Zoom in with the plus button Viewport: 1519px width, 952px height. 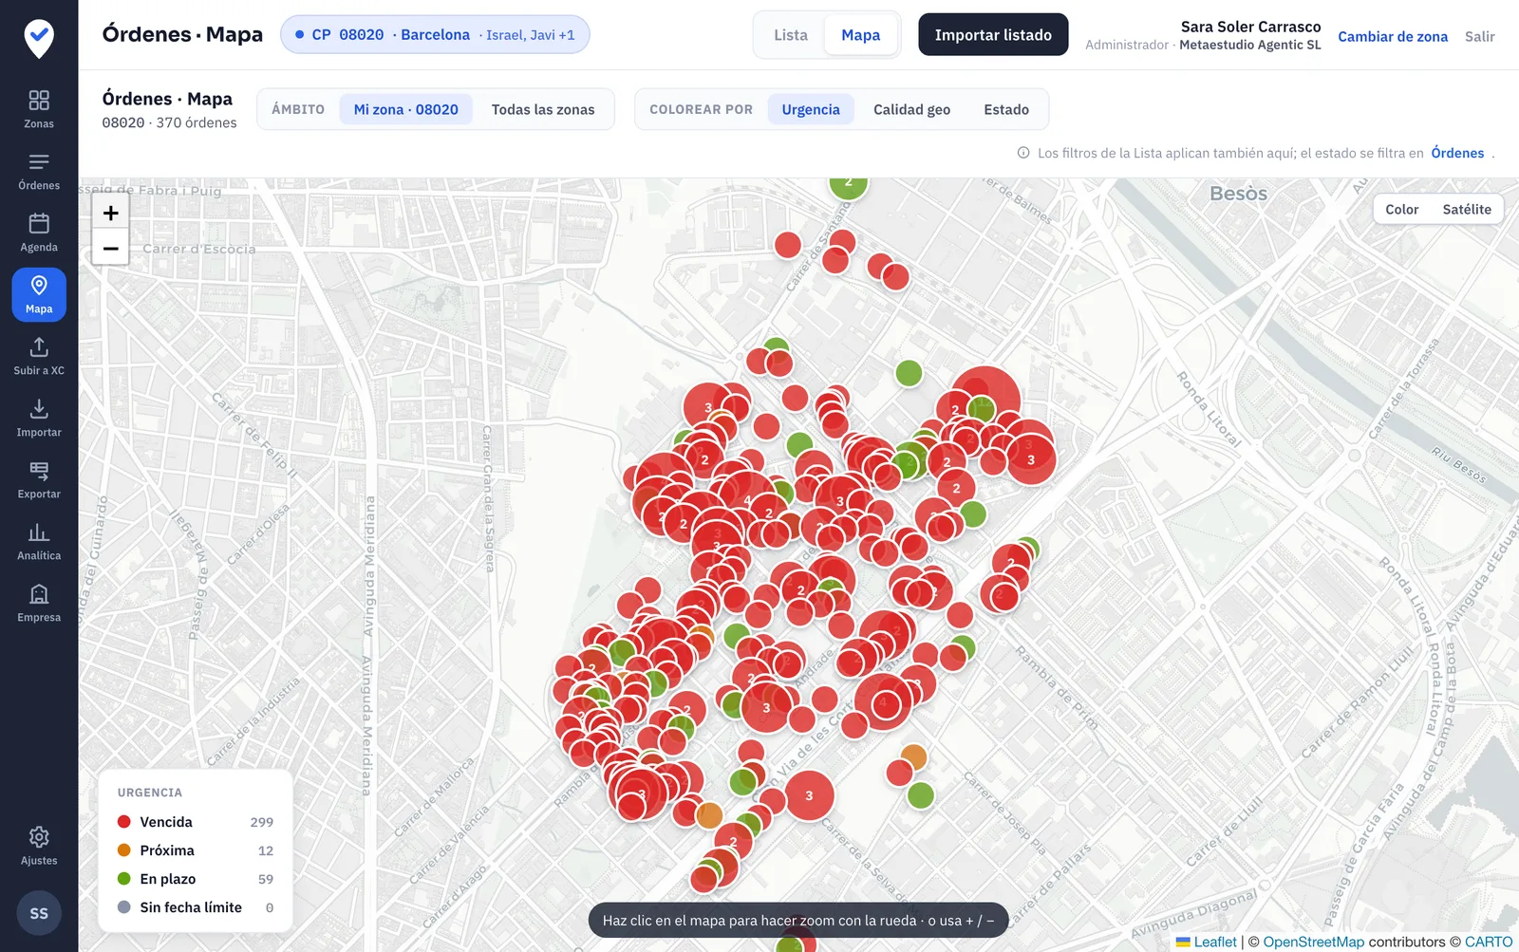(x=111, y=213)
